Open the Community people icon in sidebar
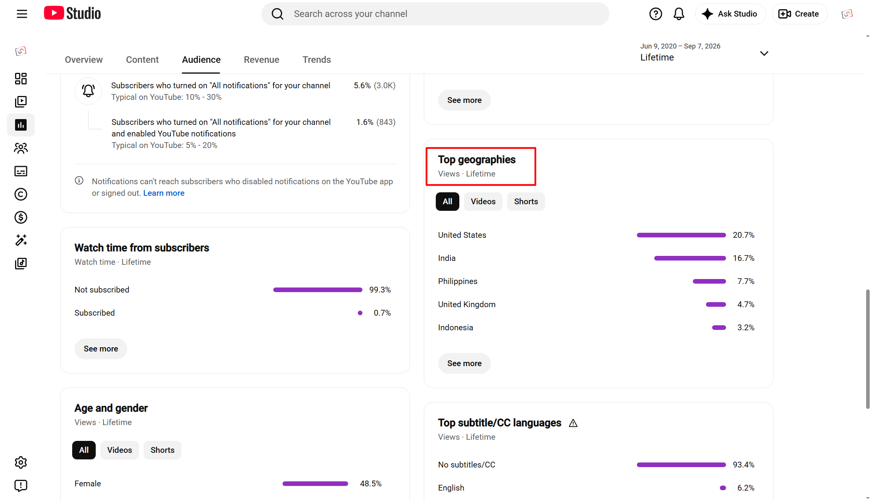This screenshot has height=501, width=870. [x=21, y=148]
